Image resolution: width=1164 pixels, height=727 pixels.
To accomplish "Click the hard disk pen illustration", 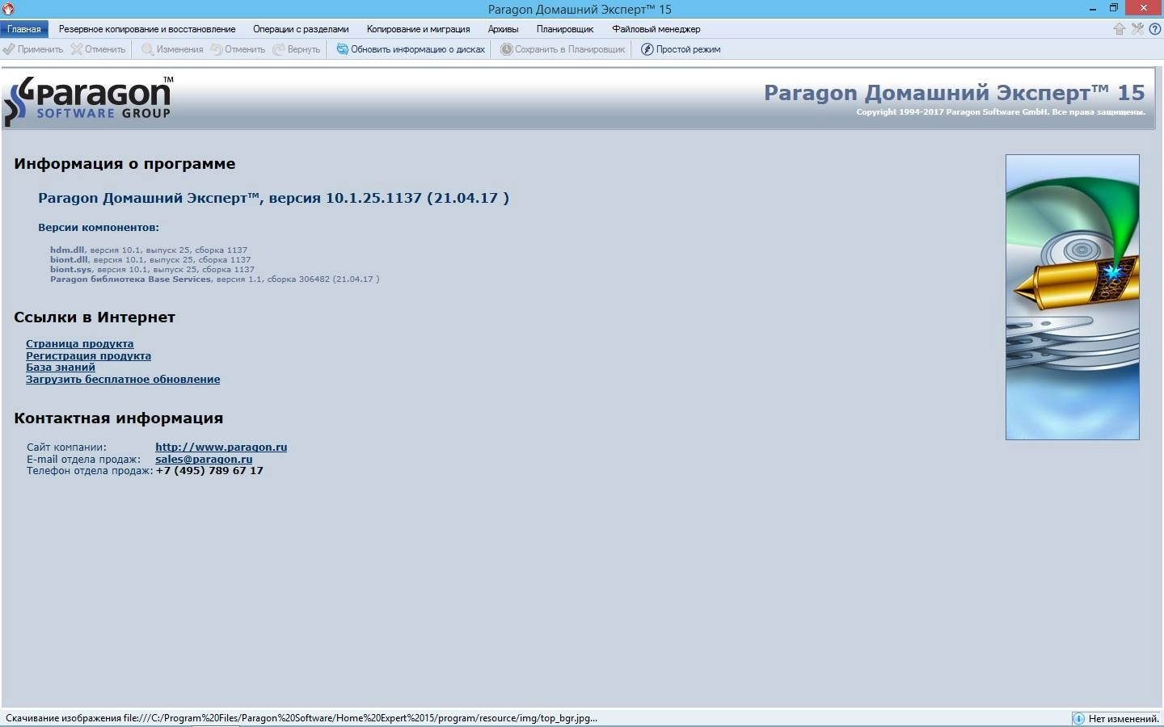I will (1072, 297).
